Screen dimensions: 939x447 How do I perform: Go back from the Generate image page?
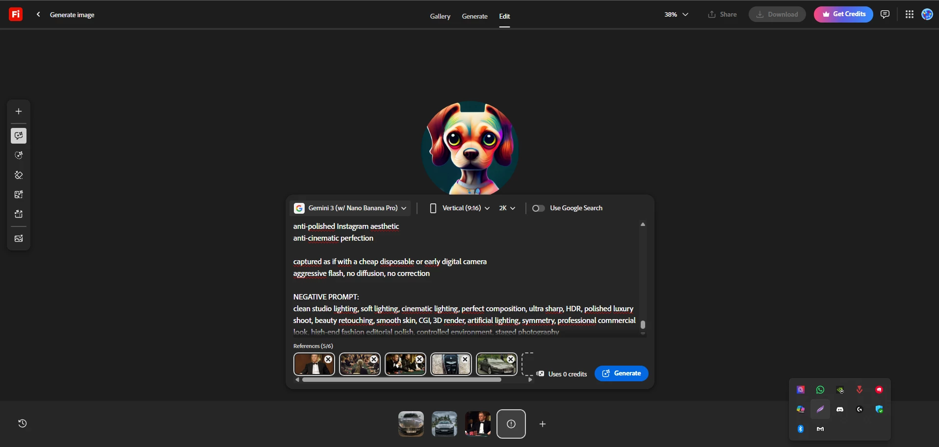pos(38,15)
